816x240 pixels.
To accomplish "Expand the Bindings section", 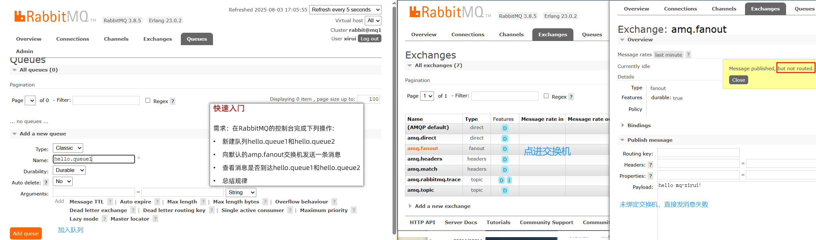I will (x=639, y=125).
